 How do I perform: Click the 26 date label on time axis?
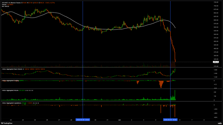47,120
